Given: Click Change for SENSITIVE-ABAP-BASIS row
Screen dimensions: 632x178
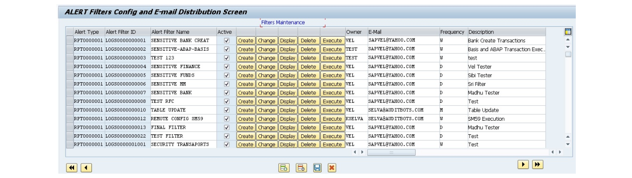Looking at the screenshot, I should 266,49.
